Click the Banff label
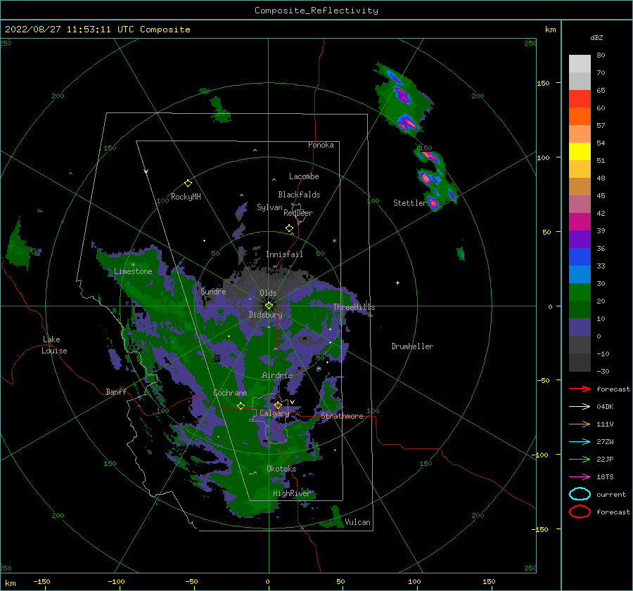Viewport: 633px width, 591px height. click(x=116, y=391)
